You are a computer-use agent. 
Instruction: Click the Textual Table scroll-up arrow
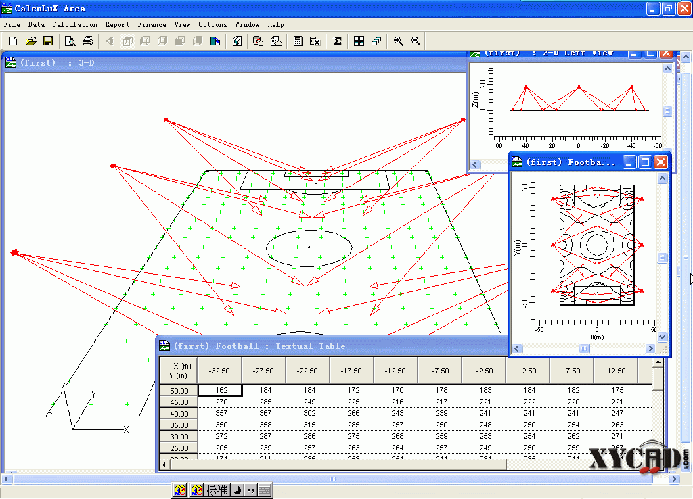[x=658, y=362]
